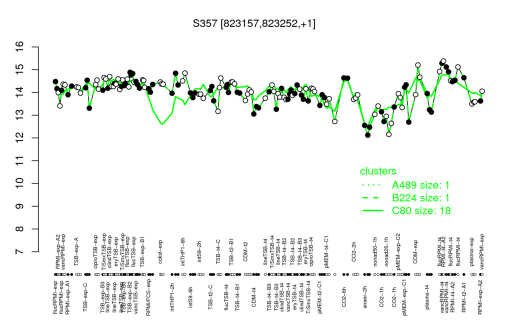Click the y-axis tick label 13
Image resolution: width=512 pixels, height=320 pixels.
click(x=20, y=115)
